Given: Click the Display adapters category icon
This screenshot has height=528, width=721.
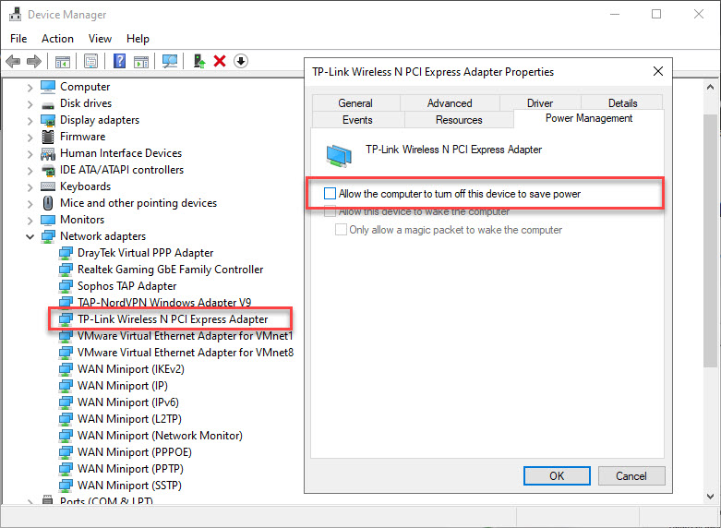Looking at the screenshot, I should tap(48, 120).
